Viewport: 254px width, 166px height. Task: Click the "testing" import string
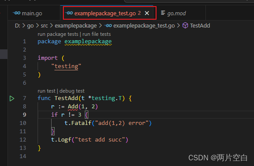click(x=66, y=66)
